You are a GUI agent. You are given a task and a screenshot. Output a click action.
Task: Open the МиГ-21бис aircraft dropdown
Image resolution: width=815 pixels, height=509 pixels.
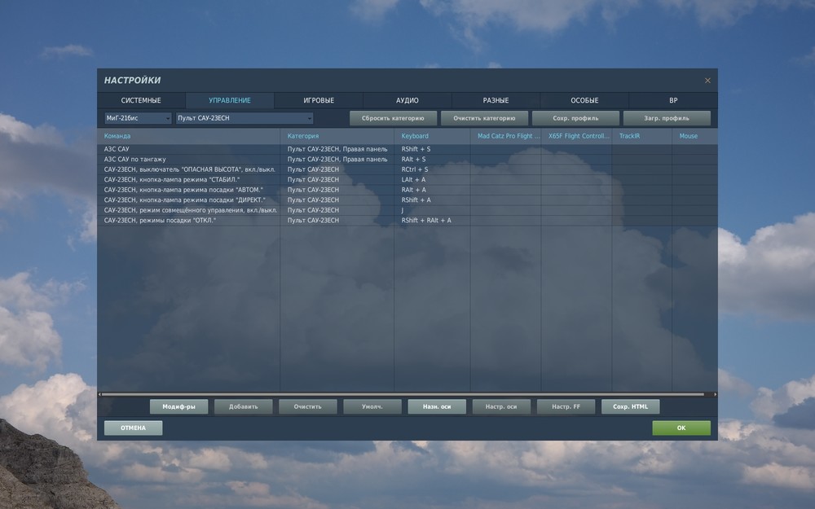[138, 118]
